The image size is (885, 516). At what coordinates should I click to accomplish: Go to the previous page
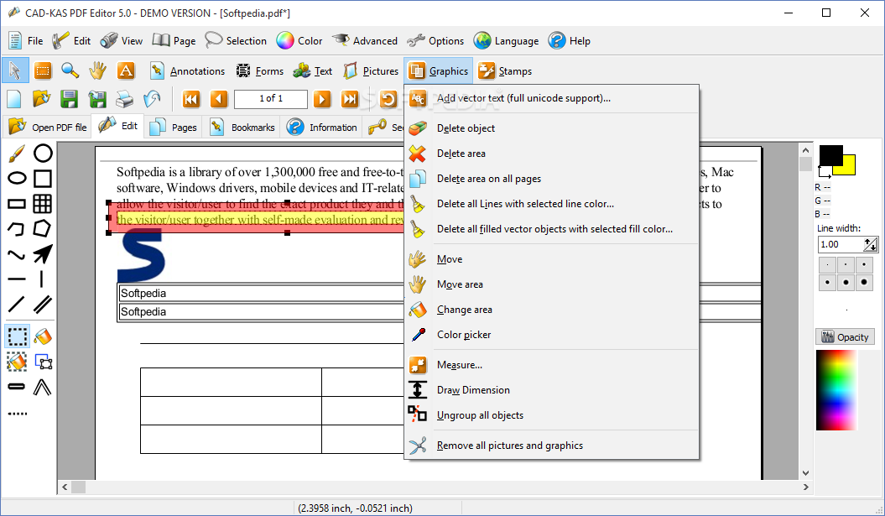click(x=218, y=99)
